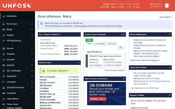Click the eCloud cloud icon

[4, 60]
